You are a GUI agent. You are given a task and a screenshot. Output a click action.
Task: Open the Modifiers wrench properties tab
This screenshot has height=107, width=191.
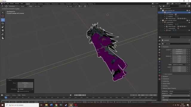click(x=159, y=62)
